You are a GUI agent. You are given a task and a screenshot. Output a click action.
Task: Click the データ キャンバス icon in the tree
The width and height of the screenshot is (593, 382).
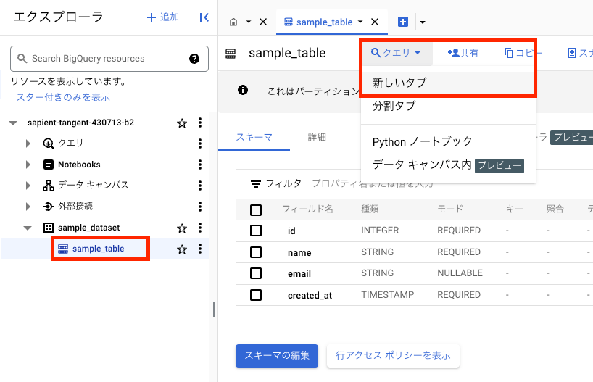[x=49, y=186]
